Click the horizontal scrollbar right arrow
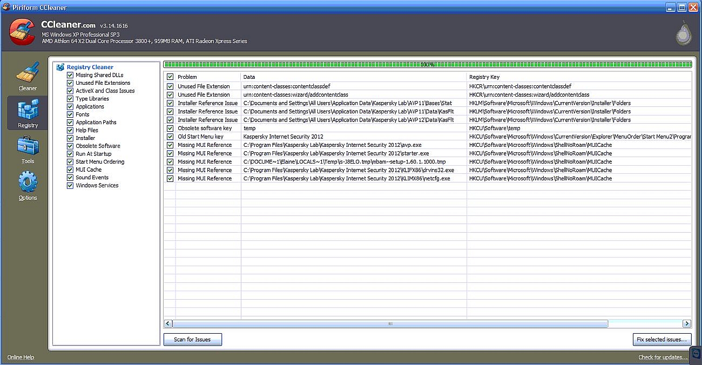 pyautogui.click(x=687, y=324)
